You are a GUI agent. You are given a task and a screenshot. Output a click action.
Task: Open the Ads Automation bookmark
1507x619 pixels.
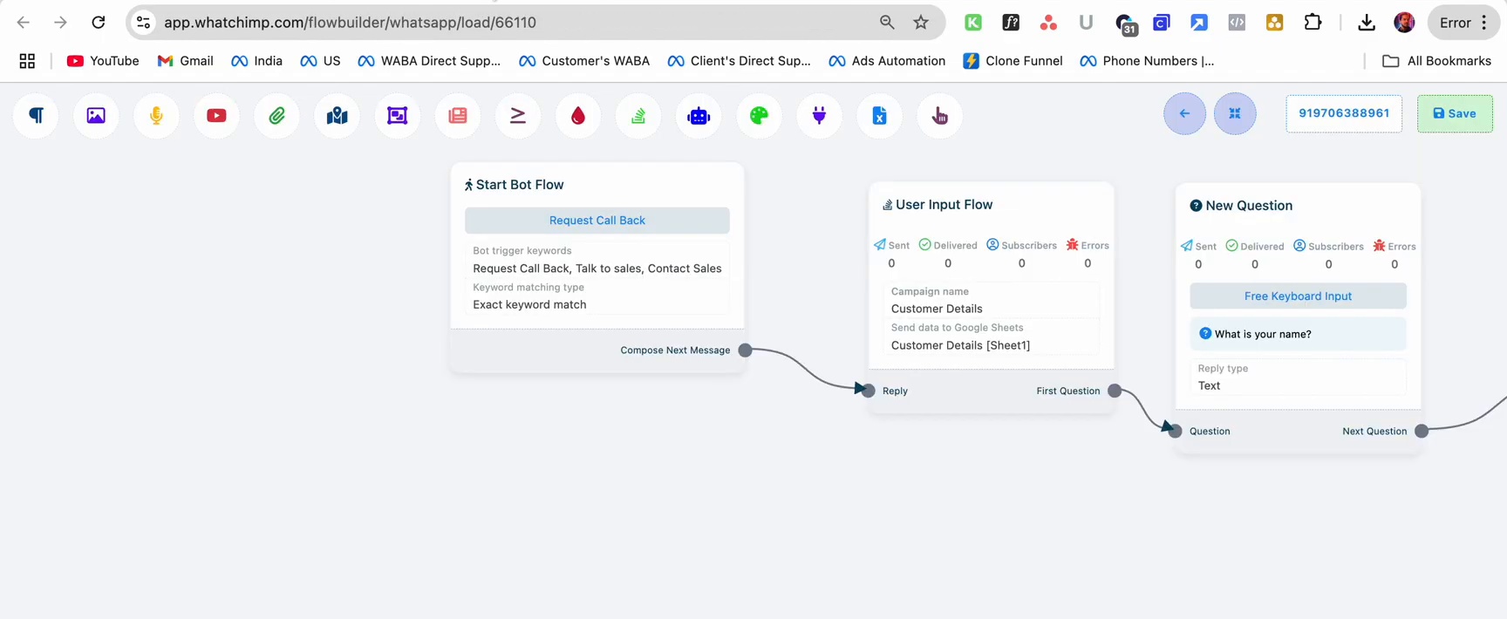[887, 61]
